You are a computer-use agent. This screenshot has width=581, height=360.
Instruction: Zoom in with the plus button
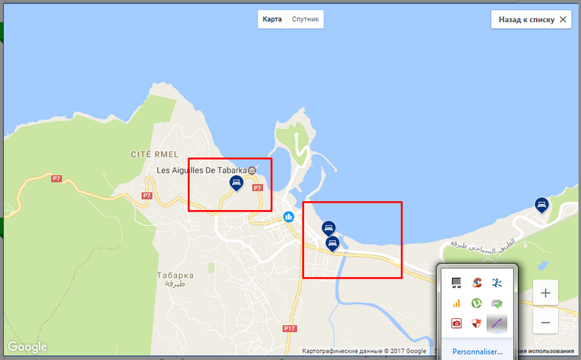tap(546, 293)
